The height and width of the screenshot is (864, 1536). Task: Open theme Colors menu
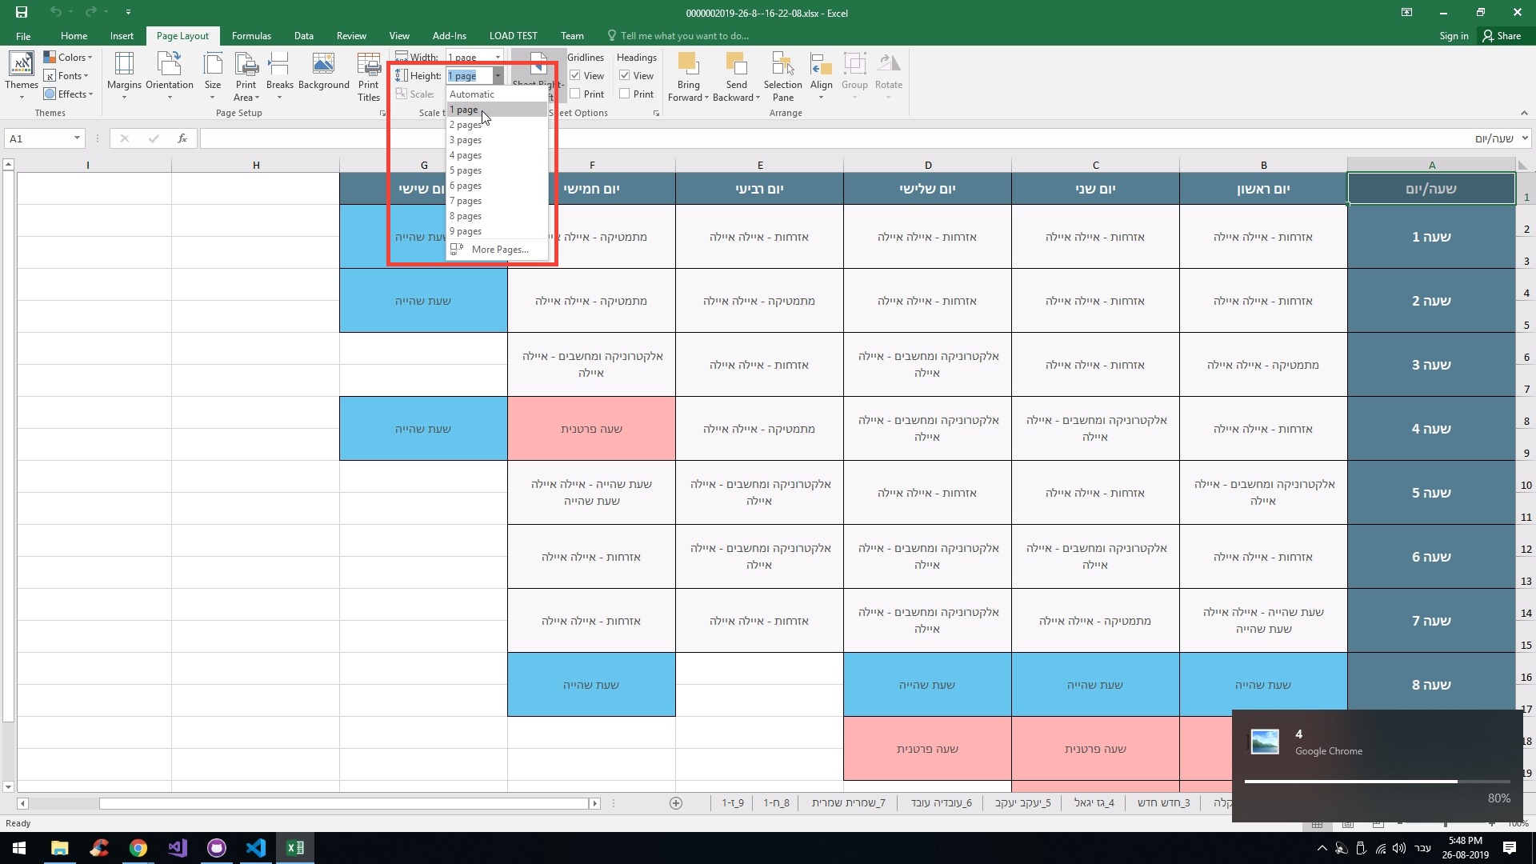pos(68,57)
